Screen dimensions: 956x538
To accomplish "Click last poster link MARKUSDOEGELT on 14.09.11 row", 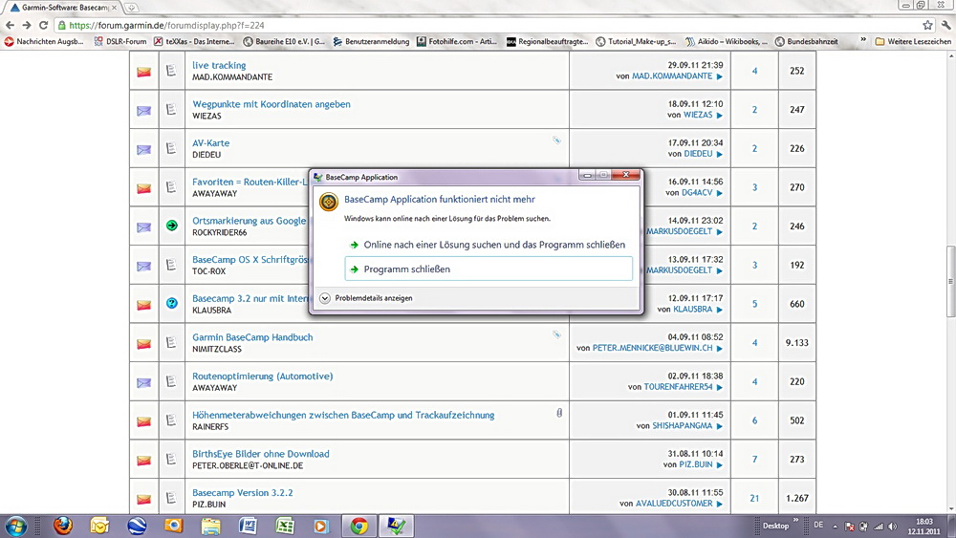I will click(x=679, y=231).
